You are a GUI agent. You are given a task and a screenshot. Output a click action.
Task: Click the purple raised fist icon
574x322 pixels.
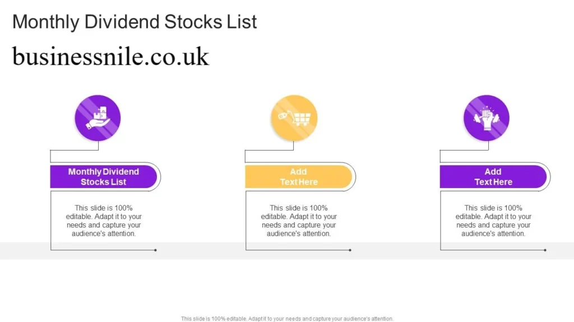[486, 118]
